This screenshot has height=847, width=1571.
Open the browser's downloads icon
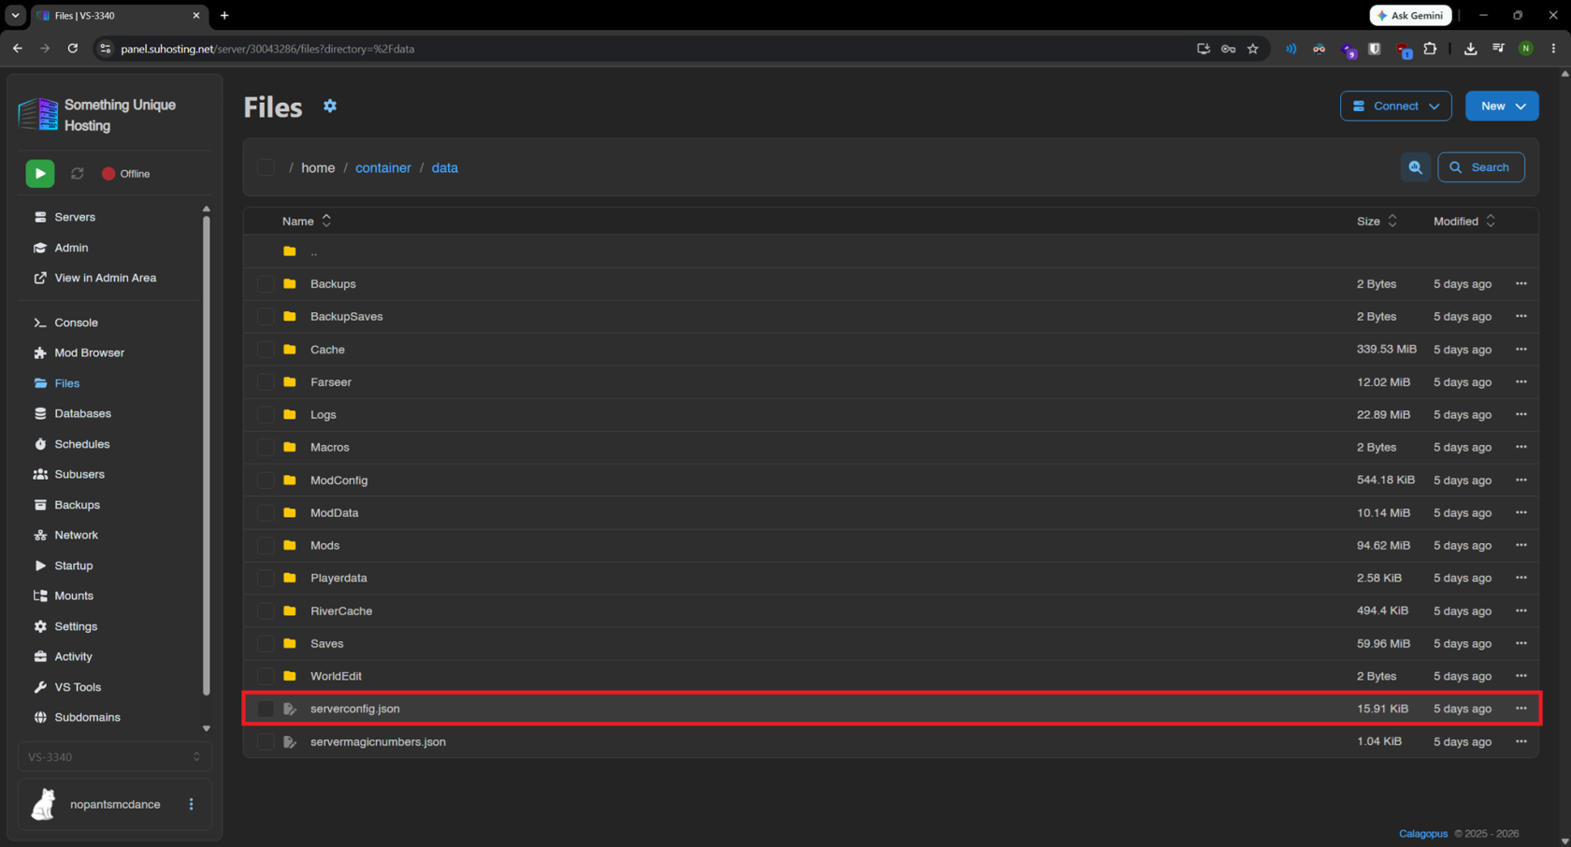pyautogui.click(x=1470, y=49)
